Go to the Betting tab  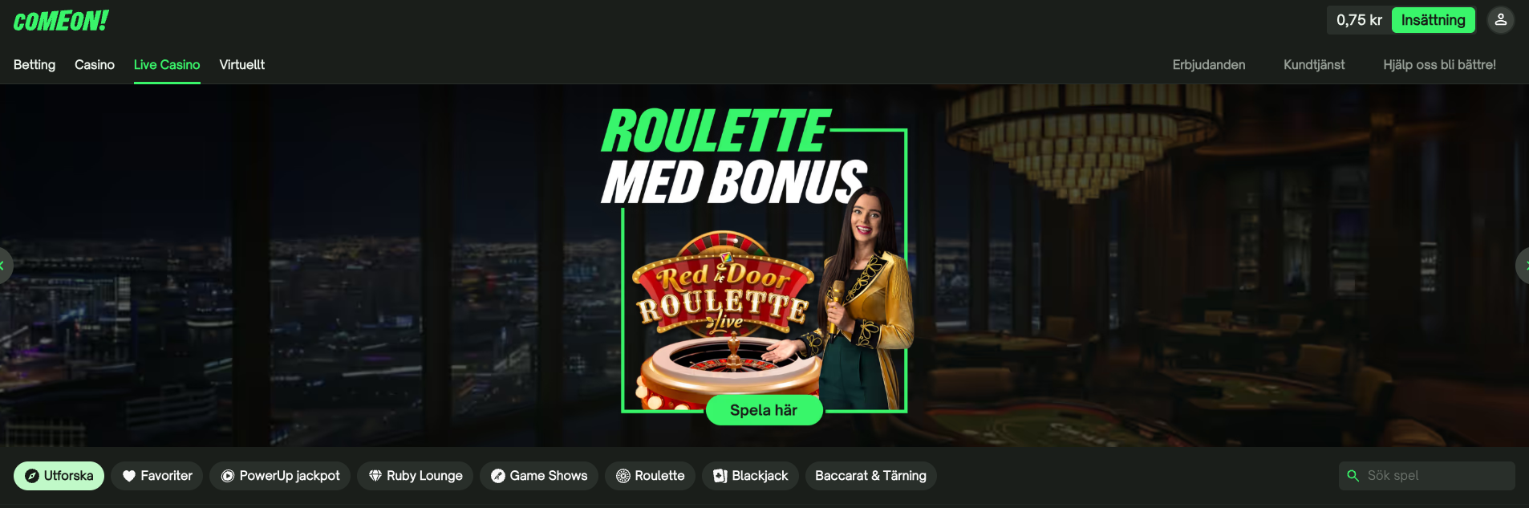[34, 65]
